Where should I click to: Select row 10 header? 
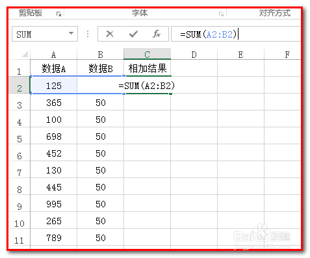click(x=19, y=220)
